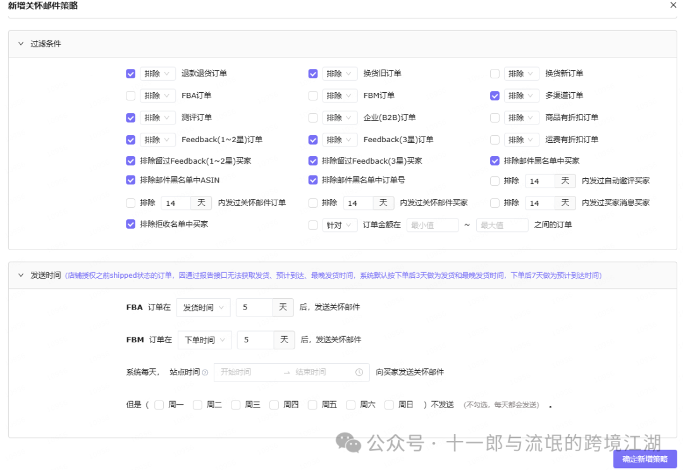
Task: Check the 订单金额在 range checkbox
Action: pyautogui.click(x=313, y=225)
